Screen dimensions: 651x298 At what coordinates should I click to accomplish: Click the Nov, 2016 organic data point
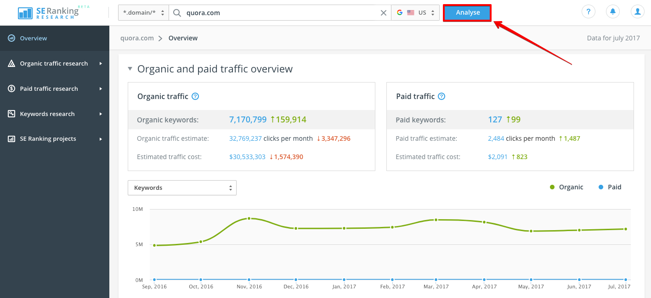[249, 218]
